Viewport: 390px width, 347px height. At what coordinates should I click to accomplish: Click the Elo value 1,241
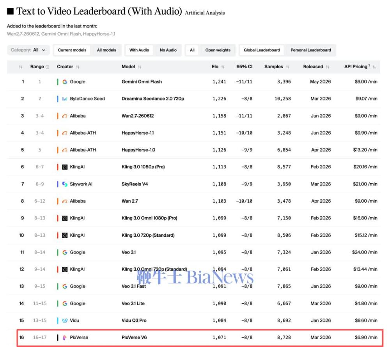point(219,82)
